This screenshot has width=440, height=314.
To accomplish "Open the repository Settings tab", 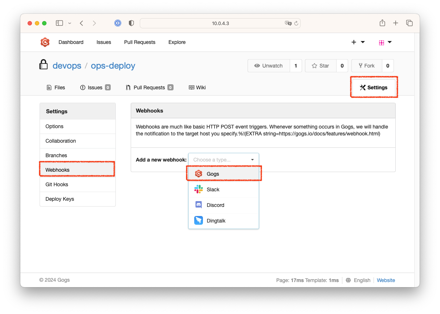I will pyautogui.click(x=374, y=87).
